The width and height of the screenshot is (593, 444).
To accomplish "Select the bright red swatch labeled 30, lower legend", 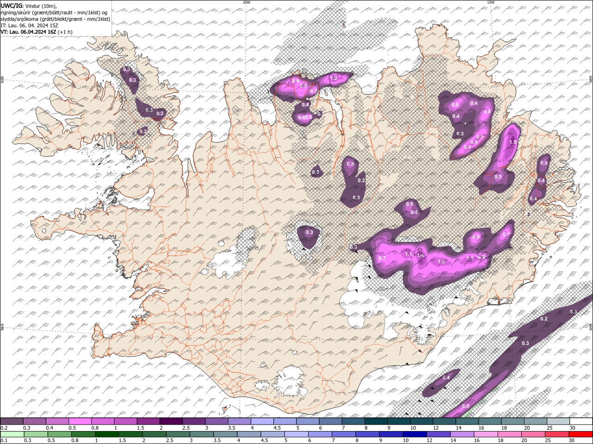I will click(x=581, y=434).
